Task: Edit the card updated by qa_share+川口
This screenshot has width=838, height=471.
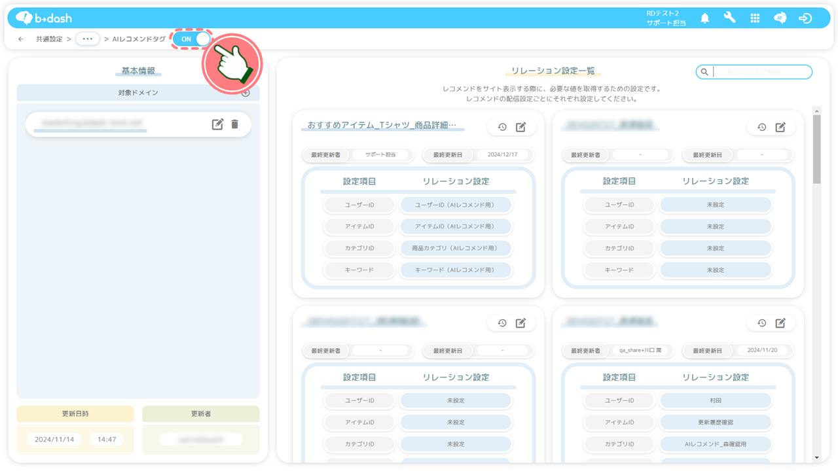Action: (x=780, y=323)
